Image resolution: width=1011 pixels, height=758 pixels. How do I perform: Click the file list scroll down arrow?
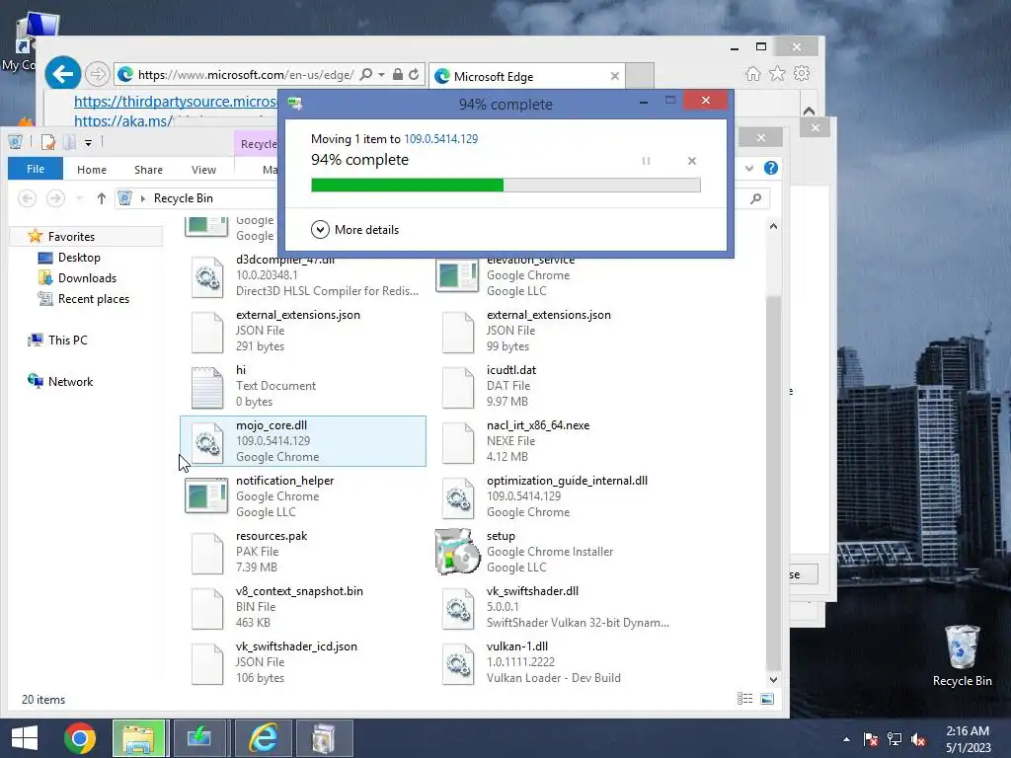point(773,679)
